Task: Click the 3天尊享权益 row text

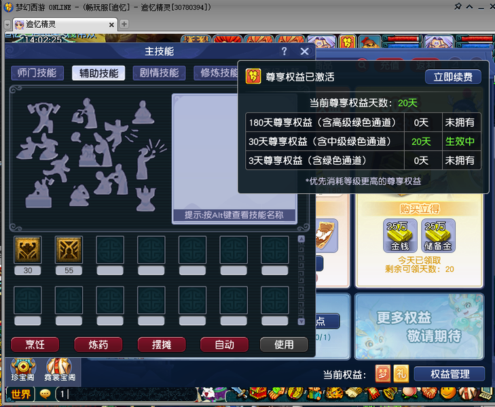Action: pos(307,161)
